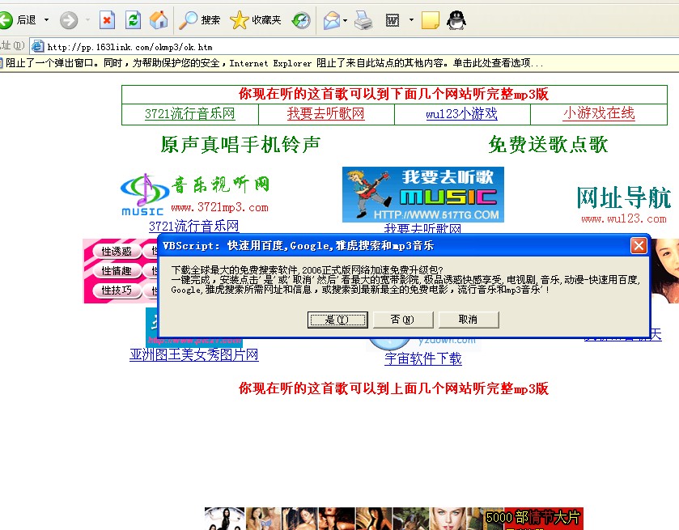Open Favorites (收藏夹) star button
679x530 pixels.
point(256,20)
